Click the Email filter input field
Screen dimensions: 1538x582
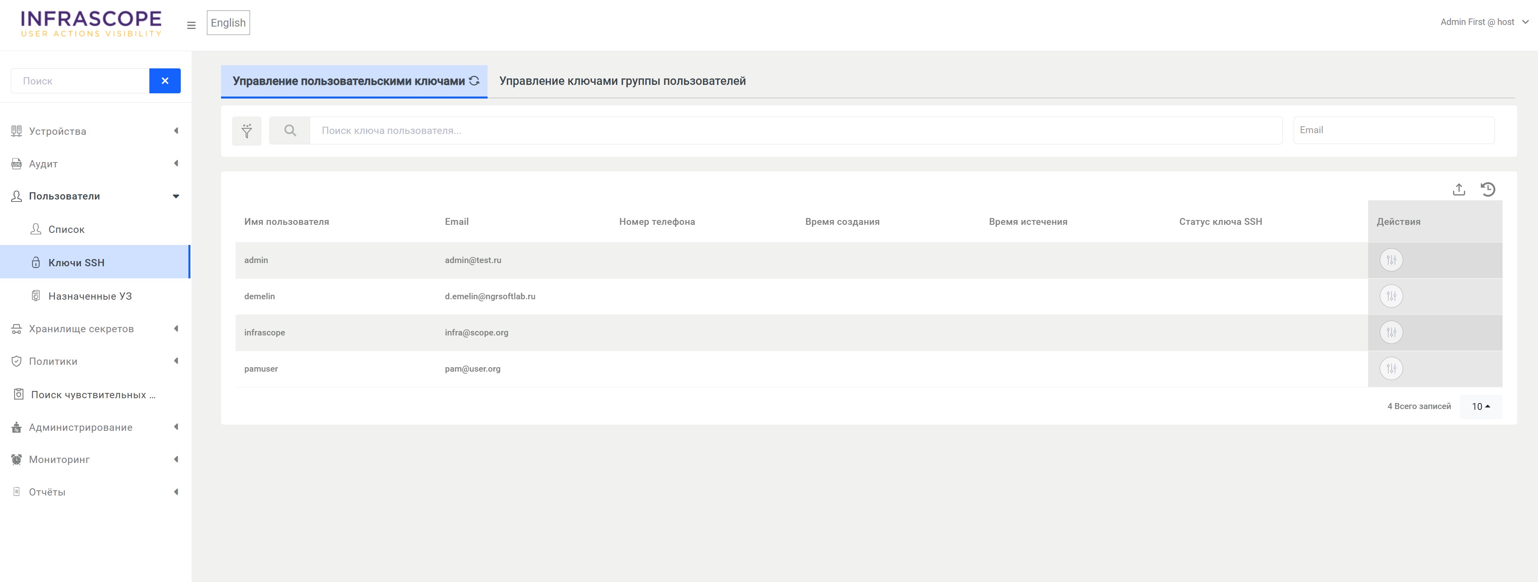point(1393,130)
